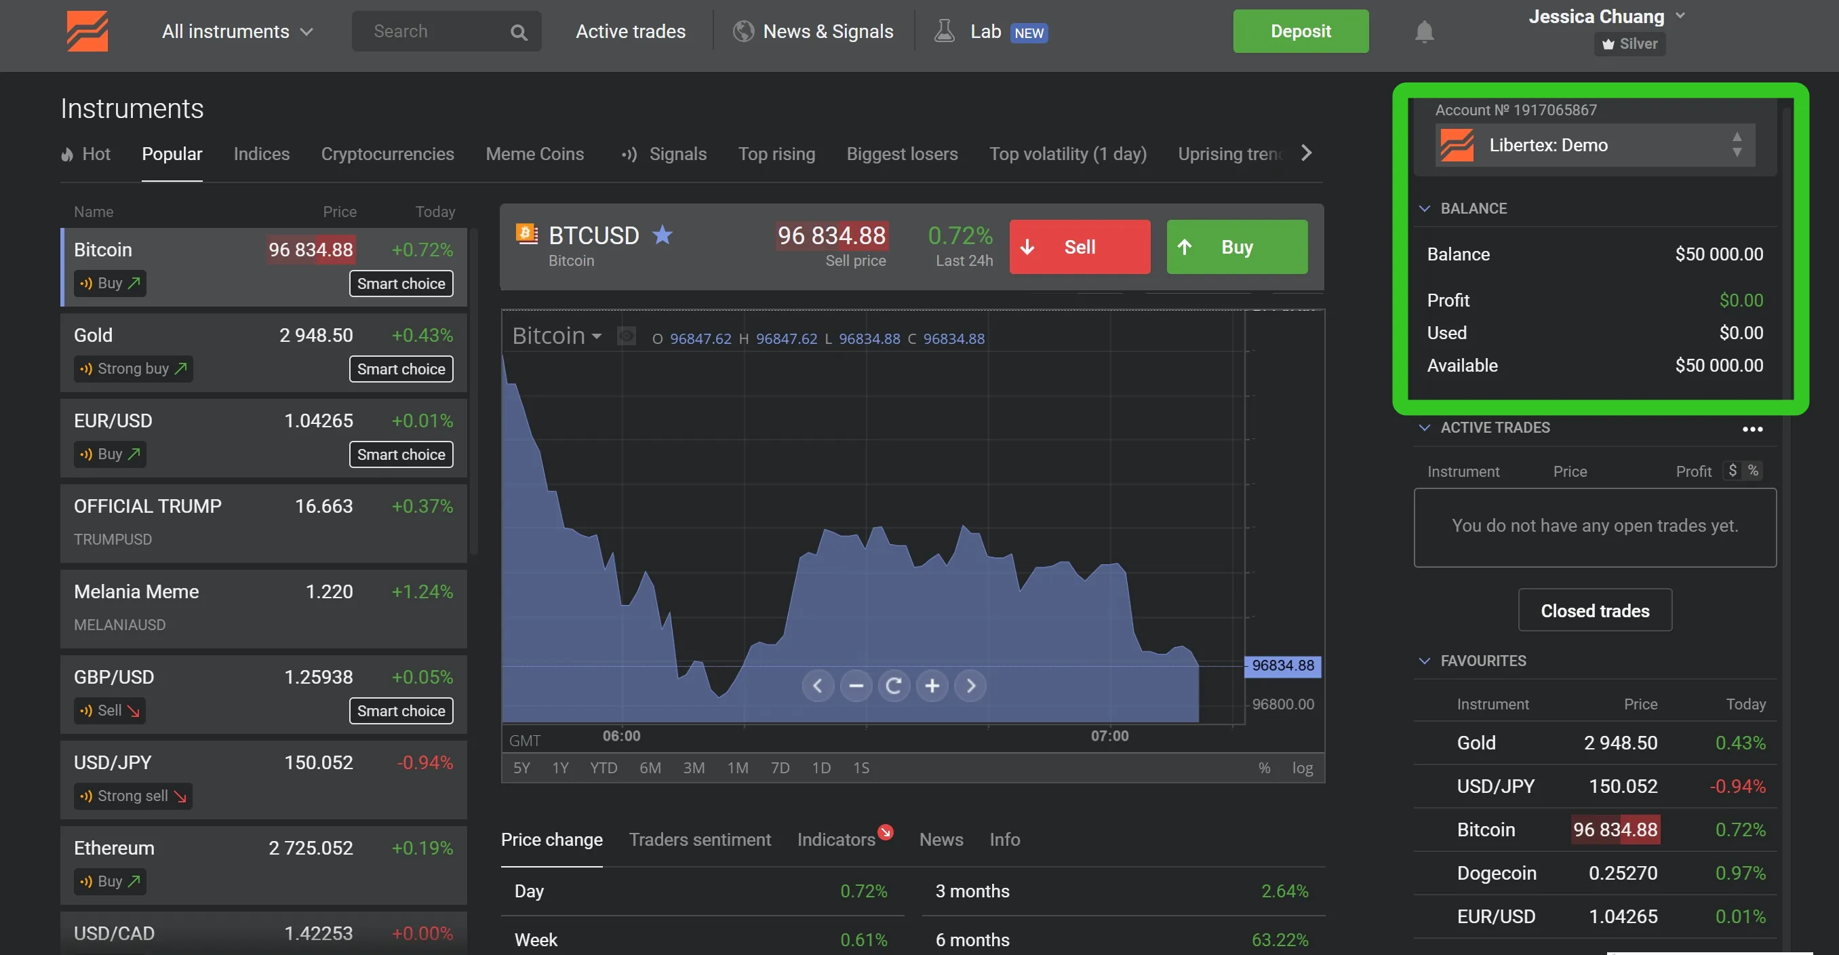The image size is (1839, 955).
Task: Open the Cryptocurrencies tab
Action: (x=388, y=154)
